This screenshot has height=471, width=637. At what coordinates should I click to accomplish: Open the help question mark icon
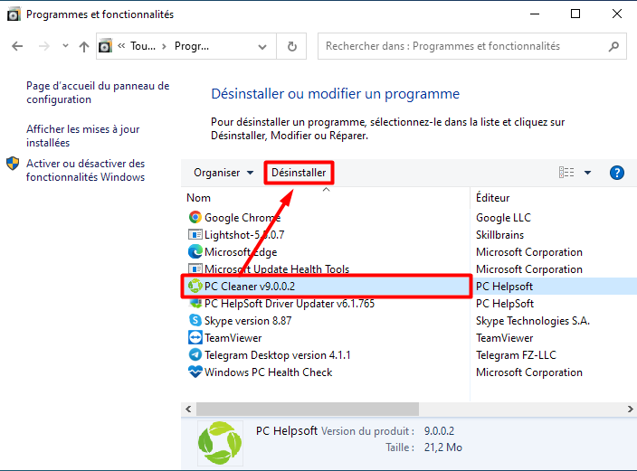(x=617, y=173)
